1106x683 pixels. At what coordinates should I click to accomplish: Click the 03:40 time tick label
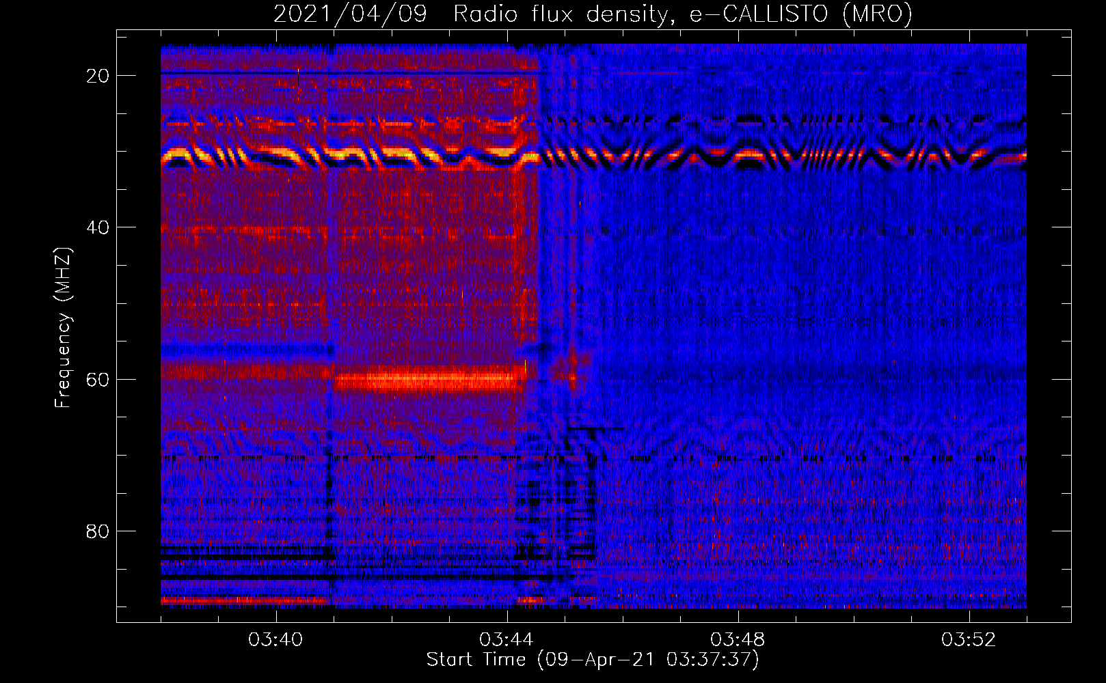pos(275,640)
